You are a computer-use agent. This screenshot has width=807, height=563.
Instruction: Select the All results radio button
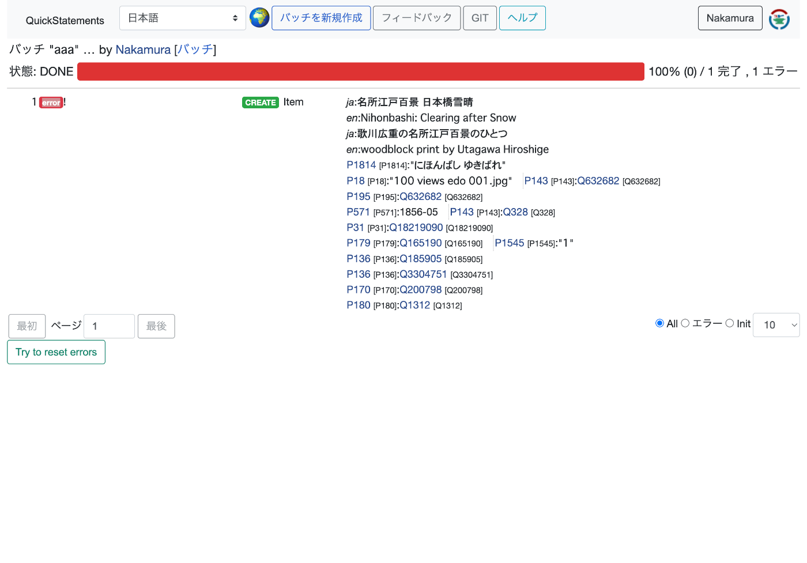pos(659,323)
